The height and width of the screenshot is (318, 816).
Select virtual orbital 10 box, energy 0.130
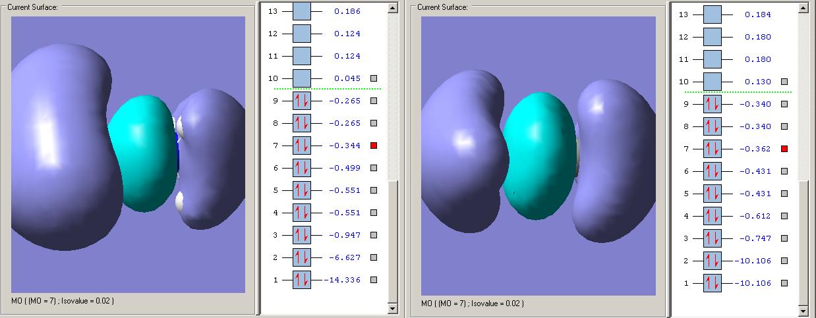(713, 82)
